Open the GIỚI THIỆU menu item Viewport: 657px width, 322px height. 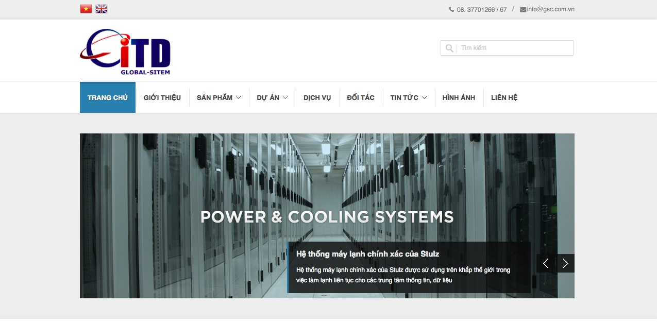coord(162,97)
